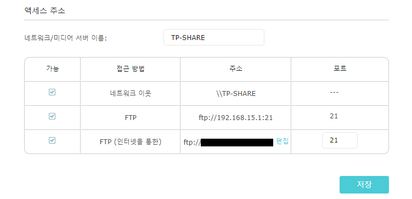Image resolution: width=412 pixels, height=199 pixels.
Task: Select the 접근 방법 column header
Action: (131, 69)
